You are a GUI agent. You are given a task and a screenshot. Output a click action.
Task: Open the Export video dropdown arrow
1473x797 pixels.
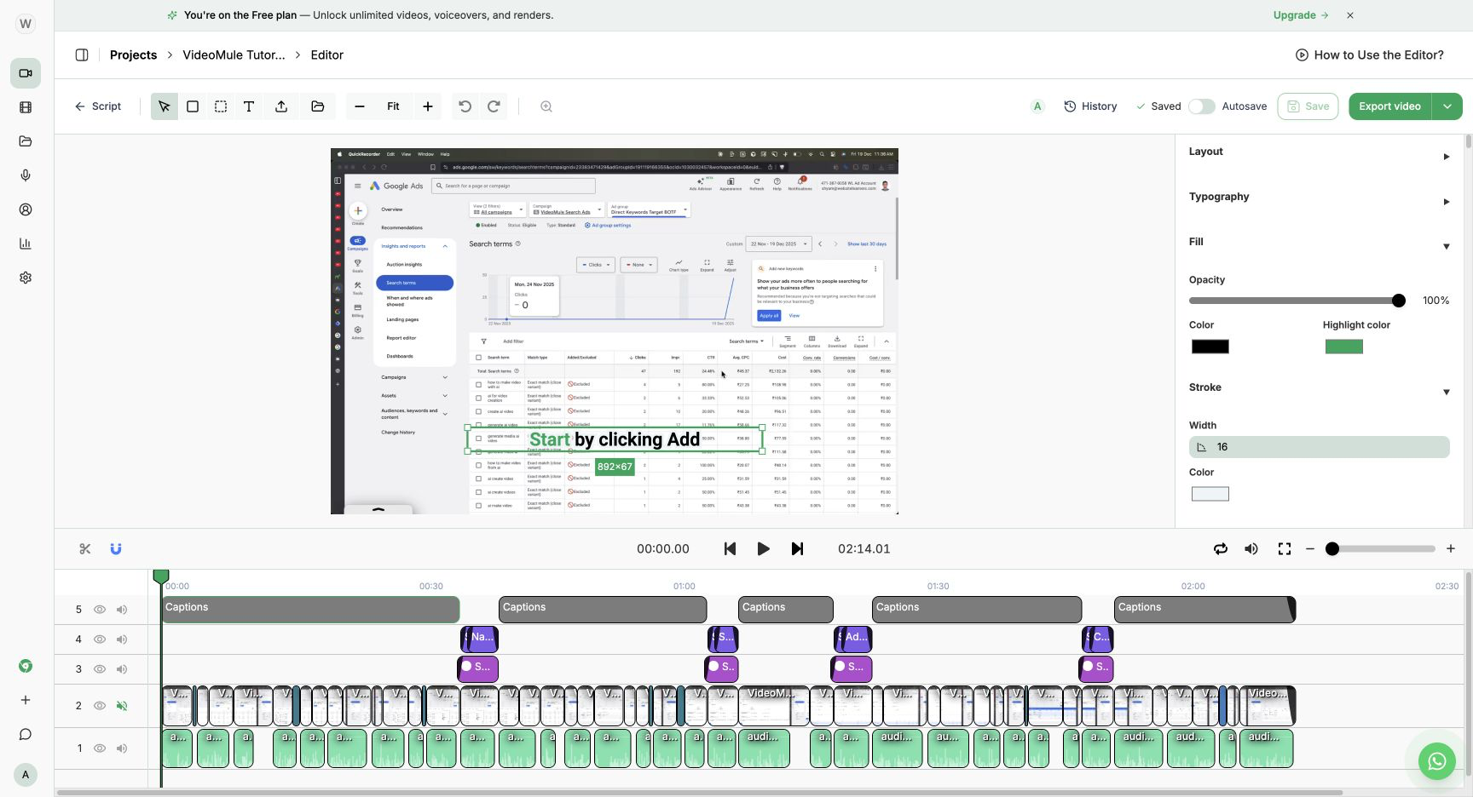1447,106
